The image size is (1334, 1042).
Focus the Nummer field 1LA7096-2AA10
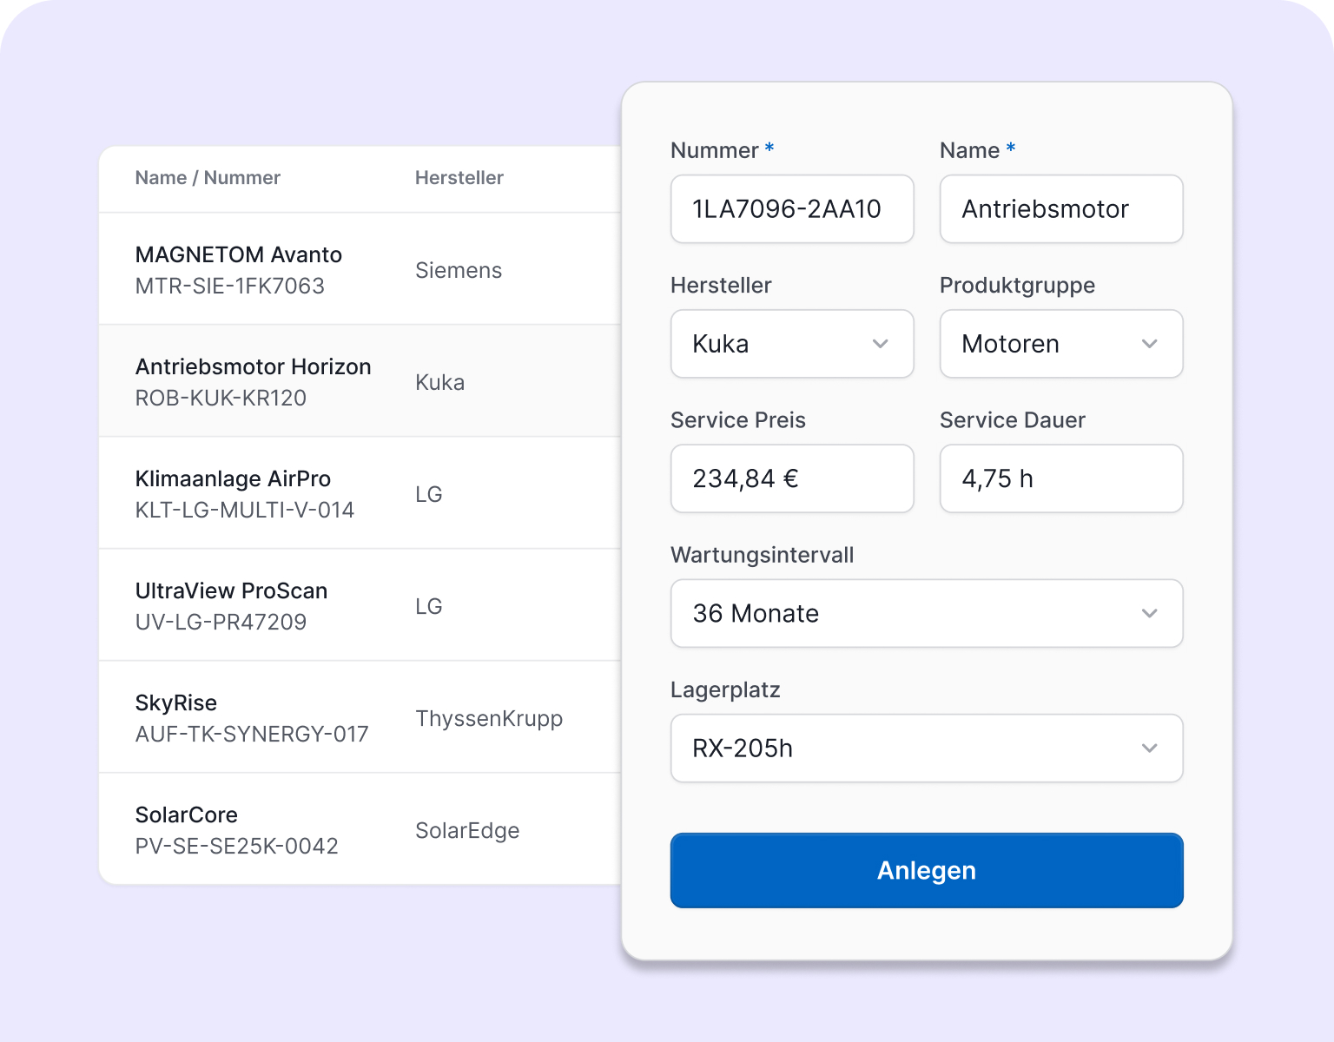pos(792,209)
